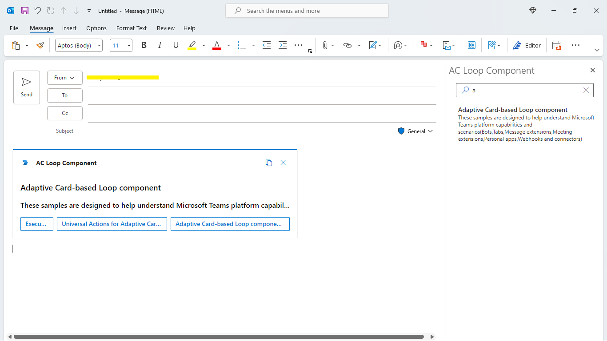Switch to the Insert tab

(69, 28)
